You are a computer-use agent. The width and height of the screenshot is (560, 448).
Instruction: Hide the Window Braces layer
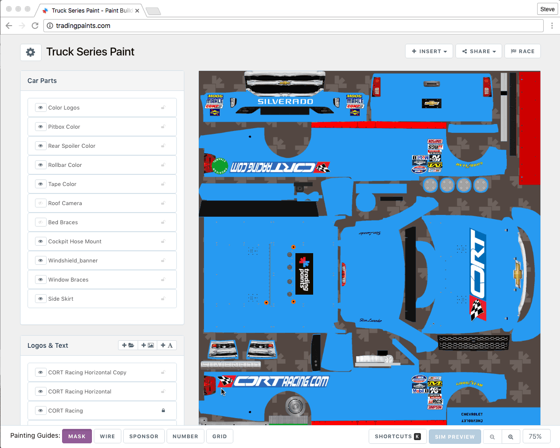(x=41, y=280)
